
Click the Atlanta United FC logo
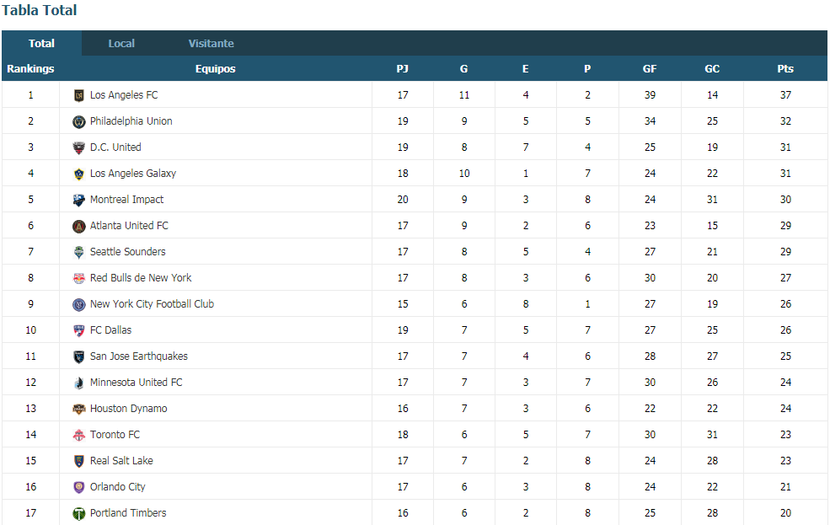pos(79,226)
